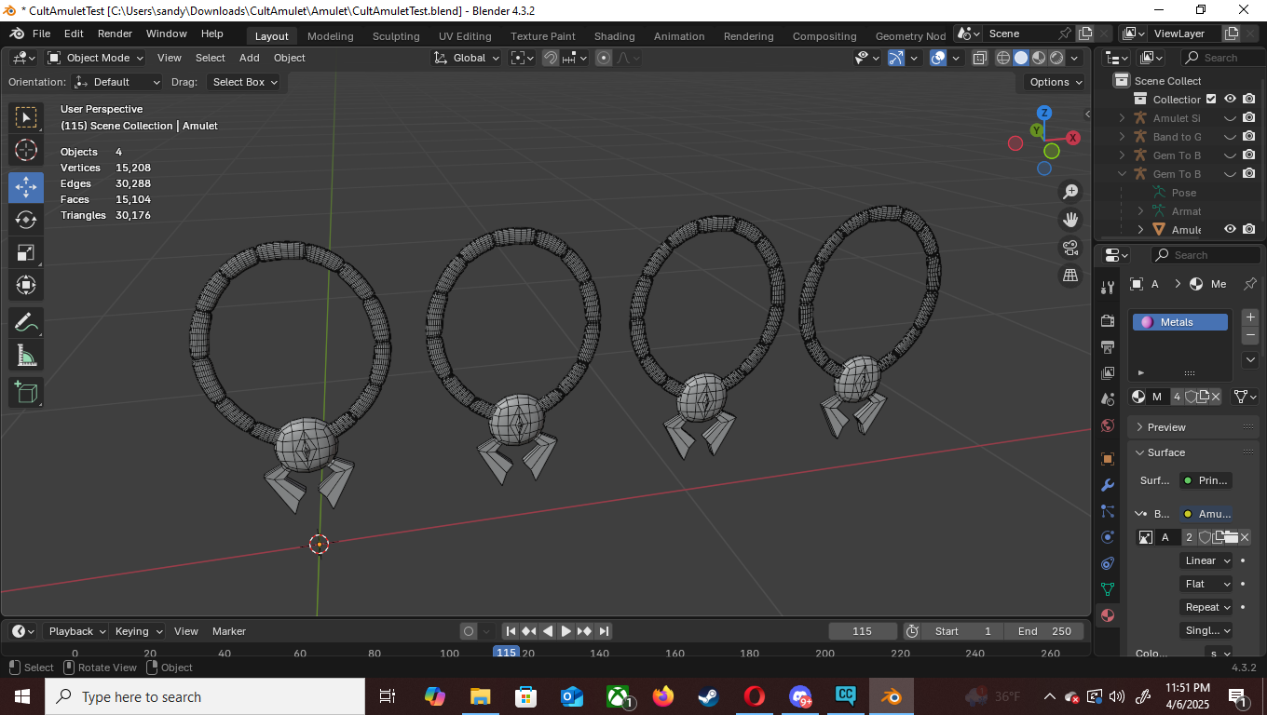Open the Particles properties tab
Viewport: 1267px width, 715px height.
click(x=1108, y=511)
